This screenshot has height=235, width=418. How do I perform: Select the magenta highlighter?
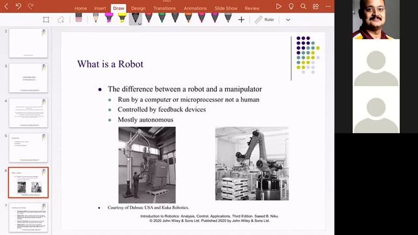click(109, 18)
